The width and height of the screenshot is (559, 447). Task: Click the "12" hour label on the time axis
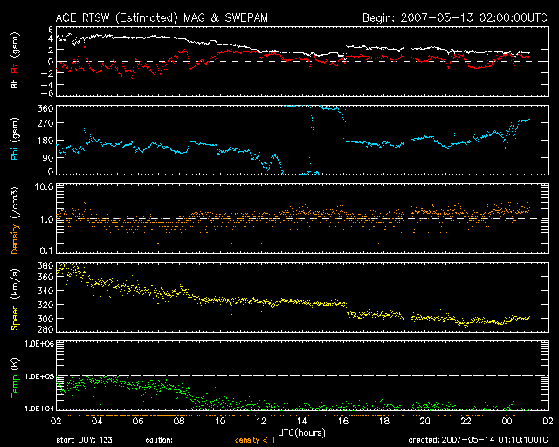261,421
